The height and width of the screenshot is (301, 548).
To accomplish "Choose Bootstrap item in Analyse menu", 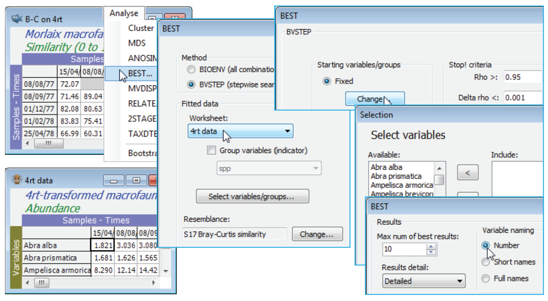I will click(142, 153).
